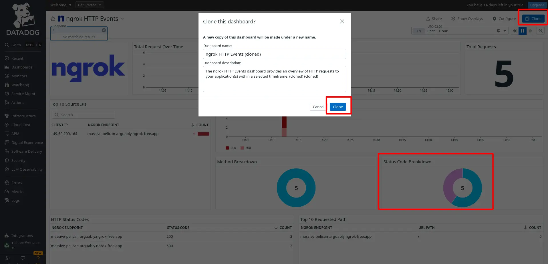The height and width of the screenshot is (264, 548).
Task: Click the fast-forward time icon
Action: pos(530,31)
